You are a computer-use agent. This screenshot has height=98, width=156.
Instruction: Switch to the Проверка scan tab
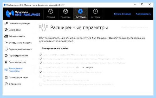pyautogui.click(x=66, y=14)
